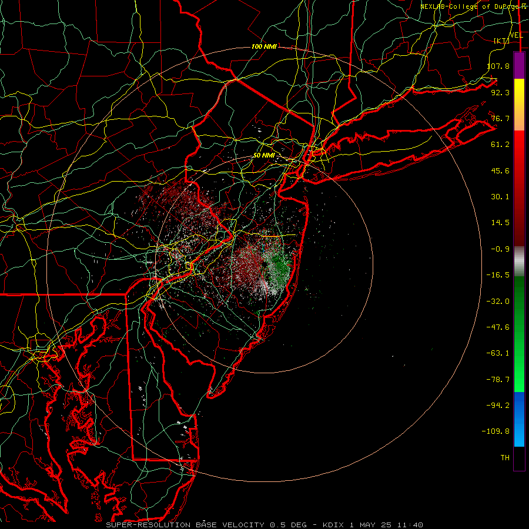529x529 pixels.
Task: Click the 92.3 value on velocity scale
Action: pyautogui.click(x=500, y=92)
